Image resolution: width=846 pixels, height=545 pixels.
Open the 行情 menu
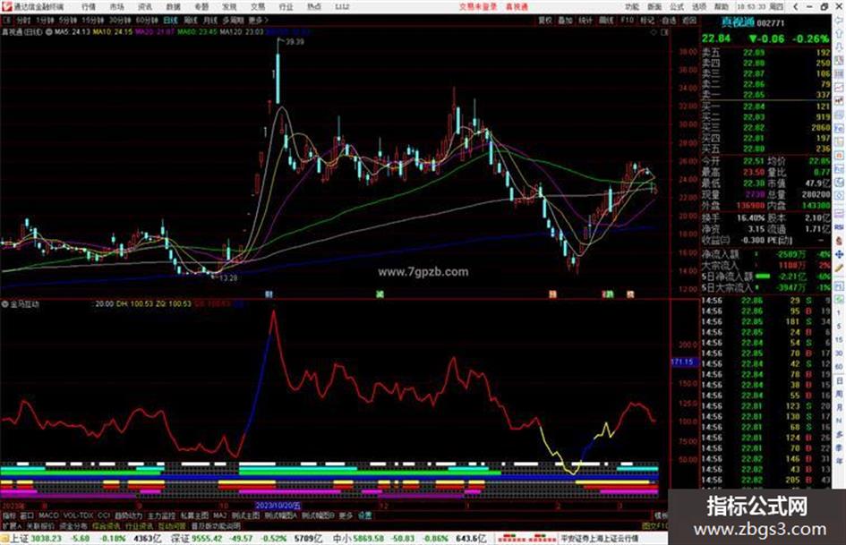coord(89,7)
